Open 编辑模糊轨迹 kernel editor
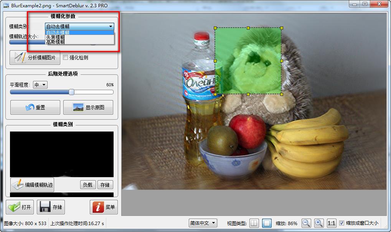391x232 pixels. 32,185
